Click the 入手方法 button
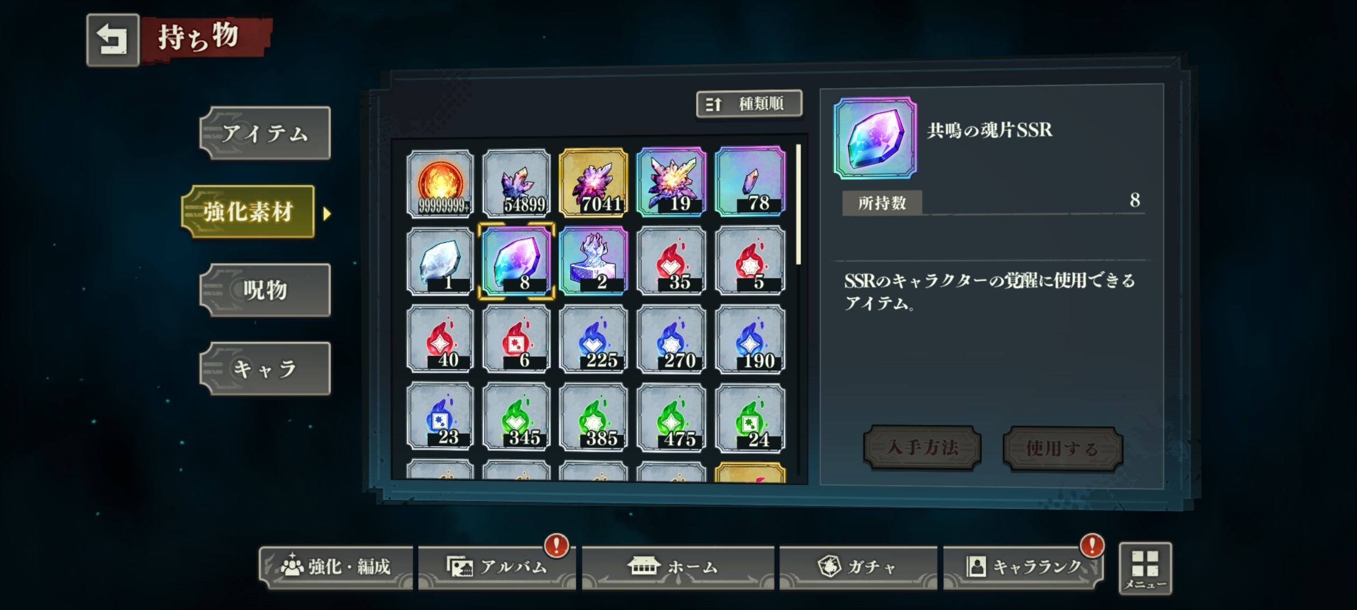Image resolution: width=1357 pixels, height=610 pixels. click(x=922, y=448)
